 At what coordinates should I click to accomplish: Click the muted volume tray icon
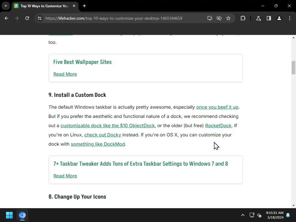[259, 215]
